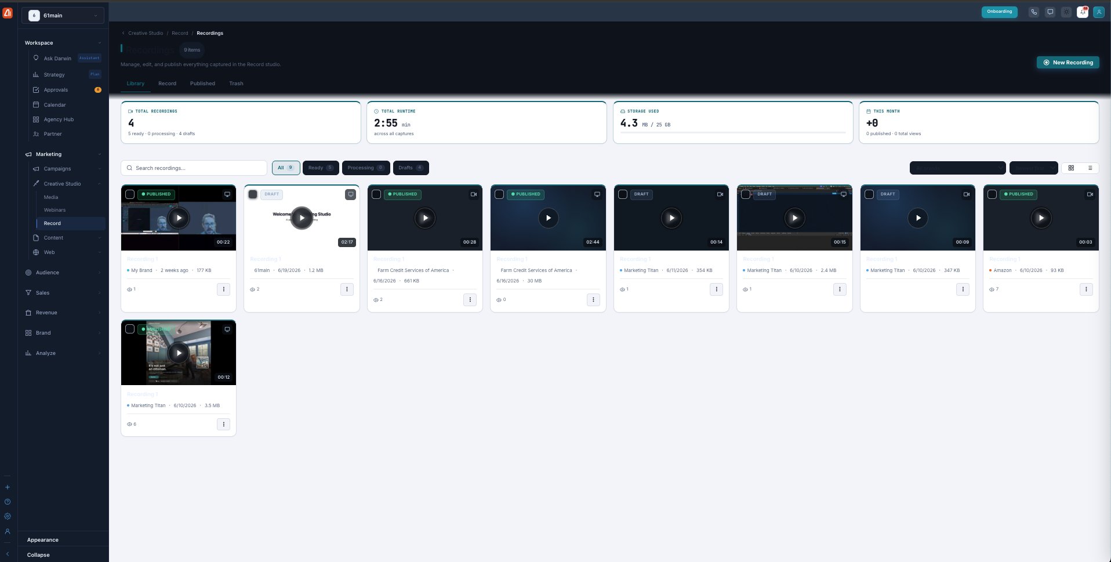The height and width of the screenshot is (562, 1111).
Task: Filter recordings by Drafts
Action: (411, 168)
